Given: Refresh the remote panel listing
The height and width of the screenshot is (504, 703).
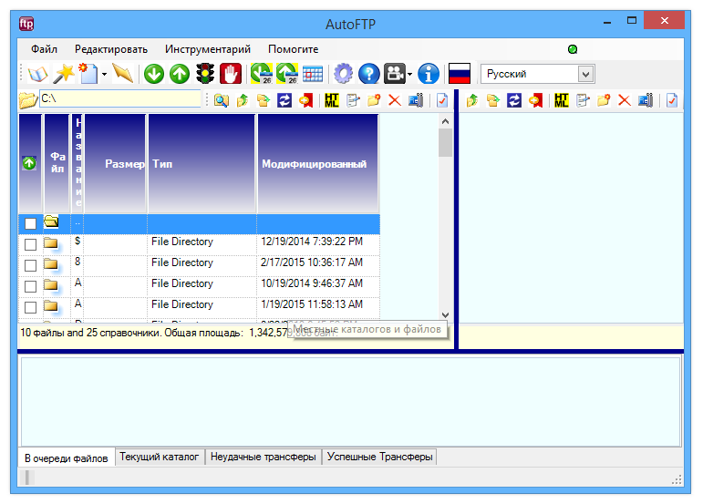Looking at the screenshot, I should pos(513,100).
